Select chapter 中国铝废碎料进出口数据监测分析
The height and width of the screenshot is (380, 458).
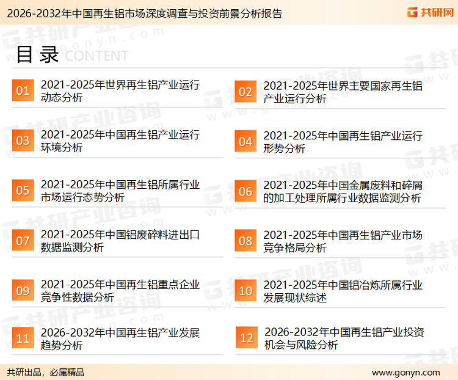point(120,241)
